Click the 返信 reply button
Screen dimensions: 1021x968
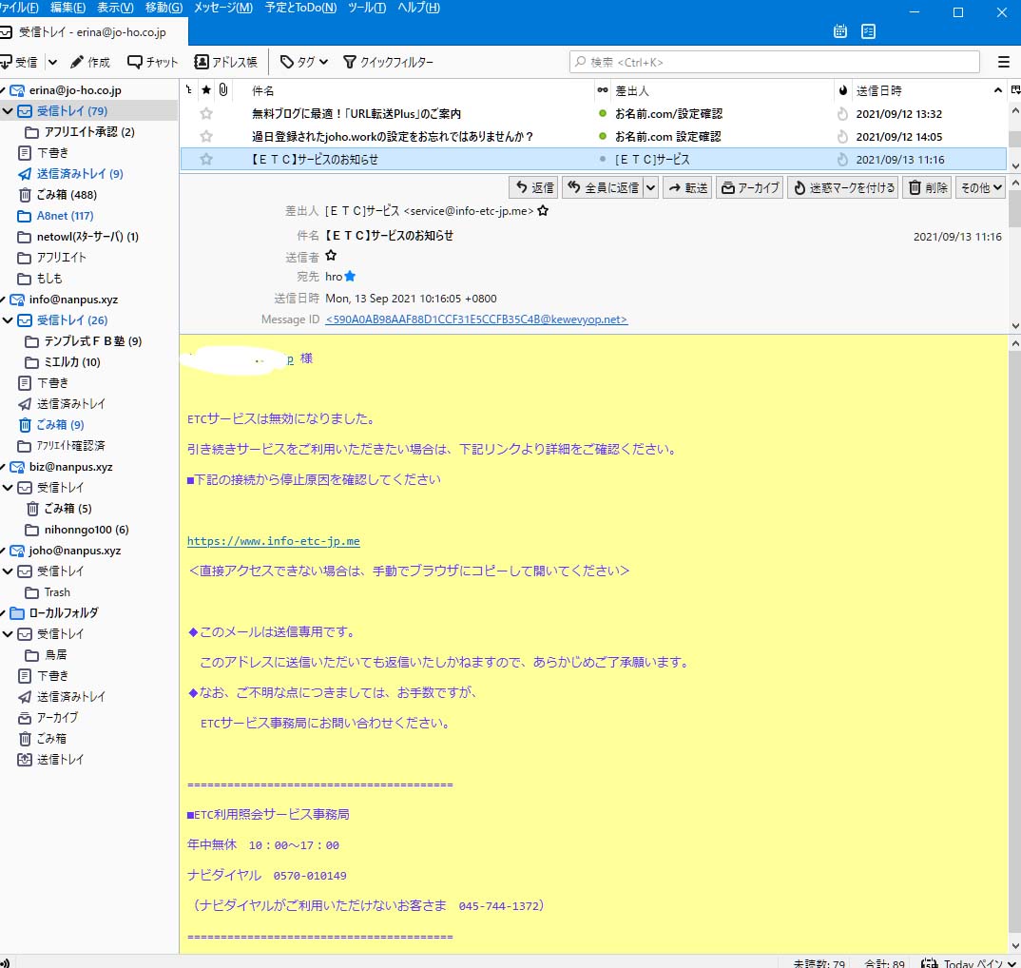(533, 187)
